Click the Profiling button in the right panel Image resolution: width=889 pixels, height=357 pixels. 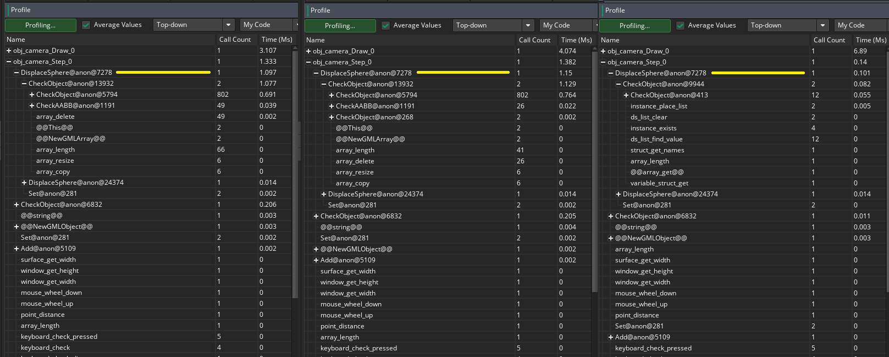tap(634, 26)
